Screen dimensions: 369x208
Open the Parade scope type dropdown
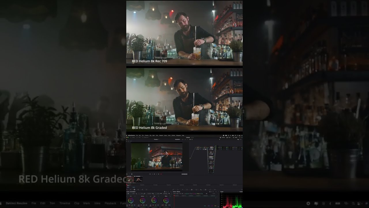(x=241, y=192)
